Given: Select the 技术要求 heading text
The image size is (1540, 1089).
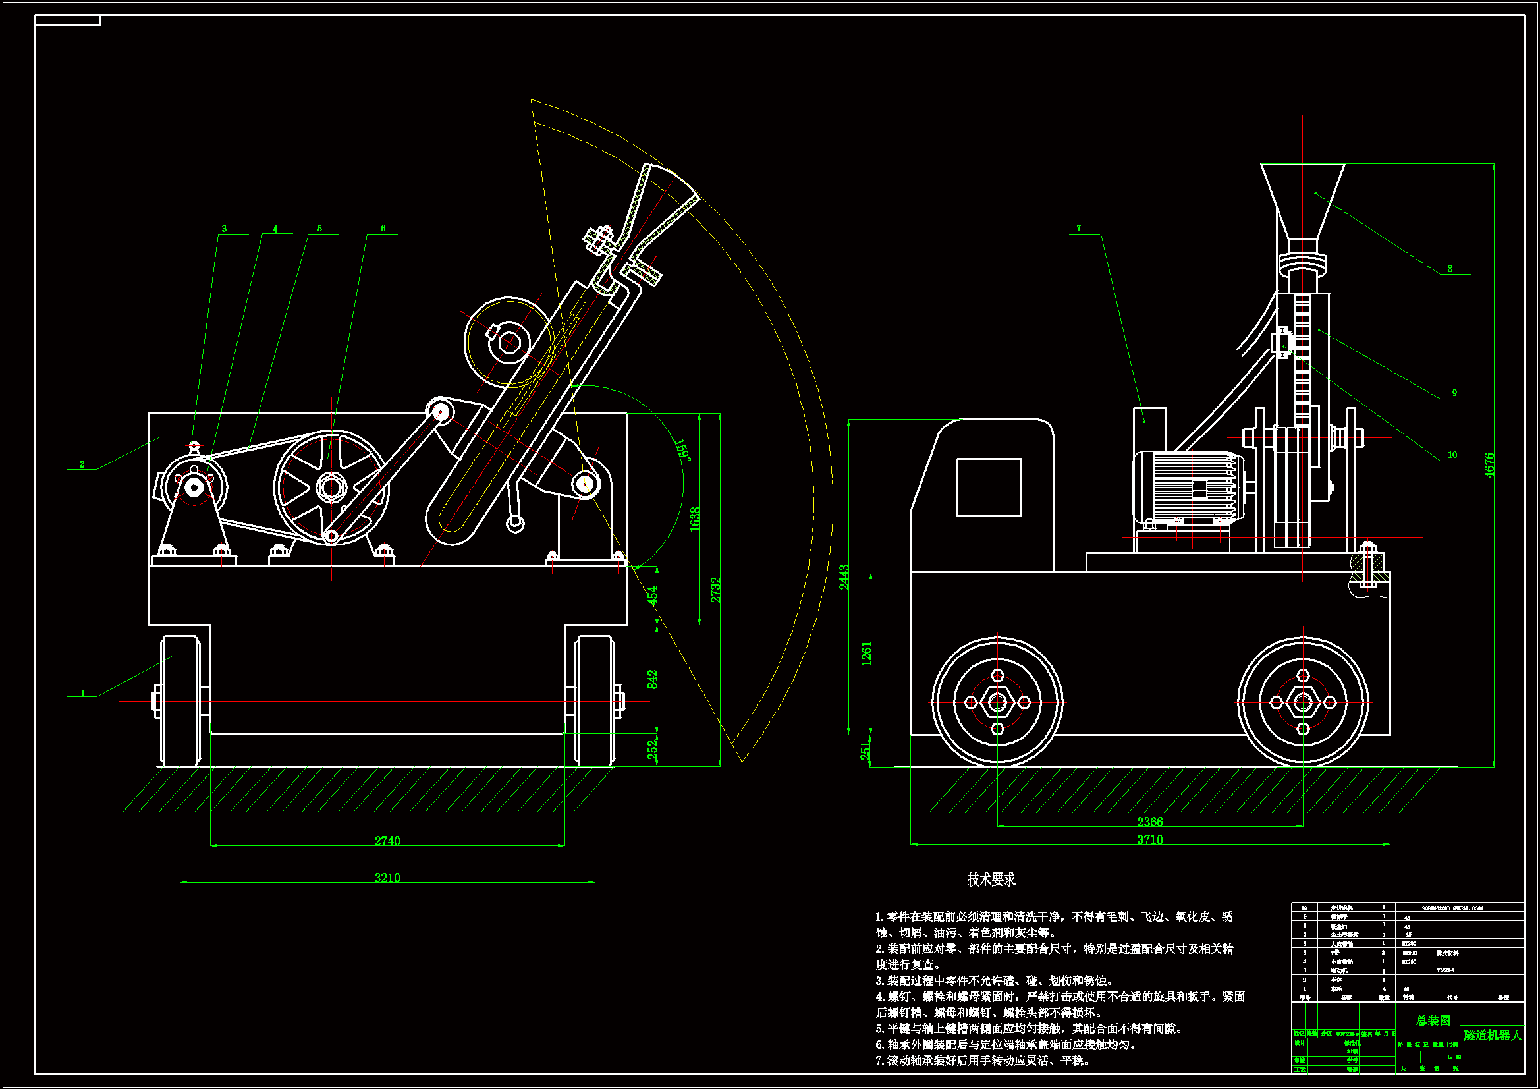Looking at the screenshot, I should pos(991,880).
